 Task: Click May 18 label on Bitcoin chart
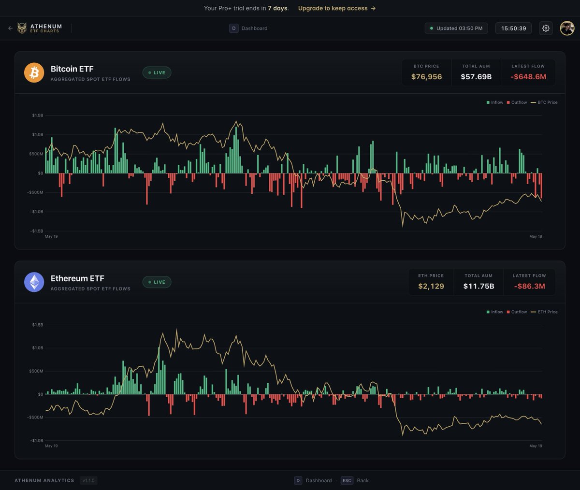(x=536, y=236)
